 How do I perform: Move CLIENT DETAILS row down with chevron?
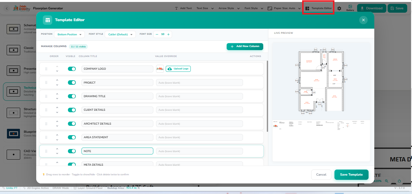tap(57, 113)
